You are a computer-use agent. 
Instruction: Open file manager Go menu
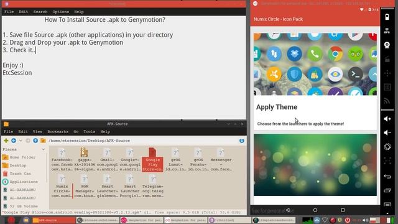(76, 131)
